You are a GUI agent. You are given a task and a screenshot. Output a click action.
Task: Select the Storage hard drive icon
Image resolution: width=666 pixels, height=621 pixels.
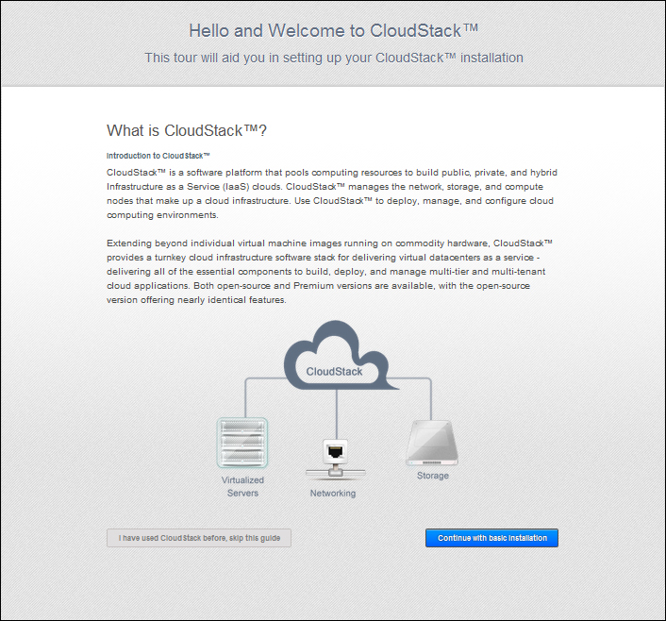(431, 443)
